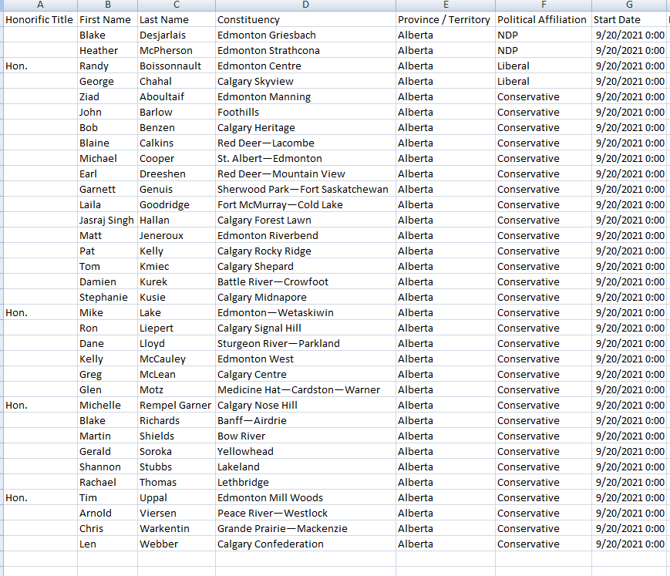Select the Calgary Confederation cell

click(305, 544)
